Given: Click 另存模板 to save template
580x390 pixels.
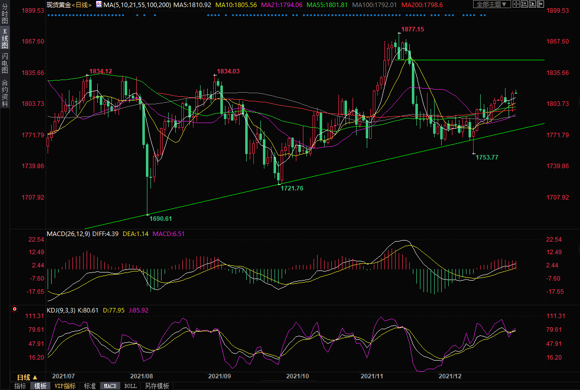Looking at the screenshot, I should point(157,386).
